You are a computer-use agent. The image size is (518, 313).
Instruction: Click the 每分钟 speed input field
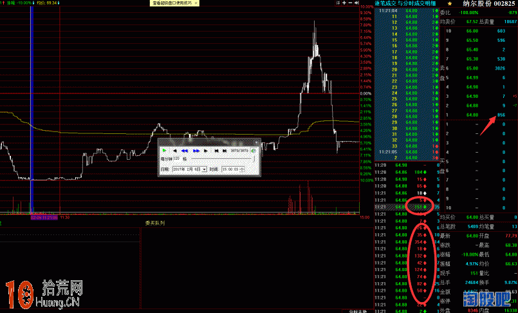(x=178, y=159)
